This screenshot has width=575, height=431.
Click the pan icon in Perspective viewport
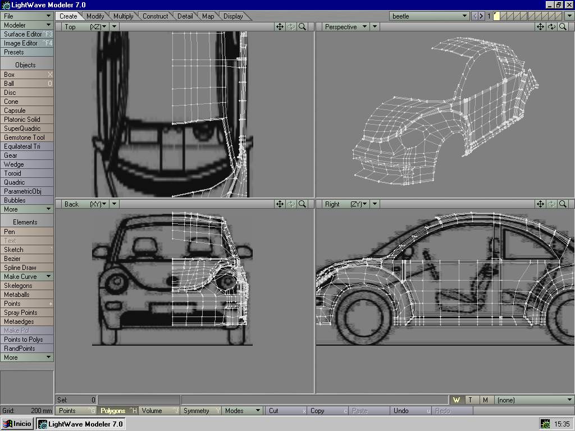[x=540, y=26]
